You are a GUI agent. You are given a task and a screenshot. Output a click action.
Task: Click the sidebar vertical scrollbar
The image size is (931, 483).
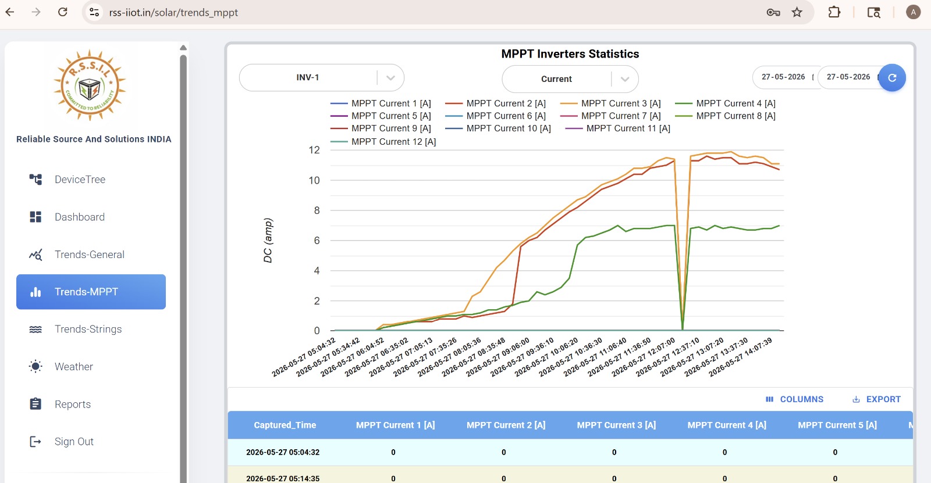click(183, 267)
